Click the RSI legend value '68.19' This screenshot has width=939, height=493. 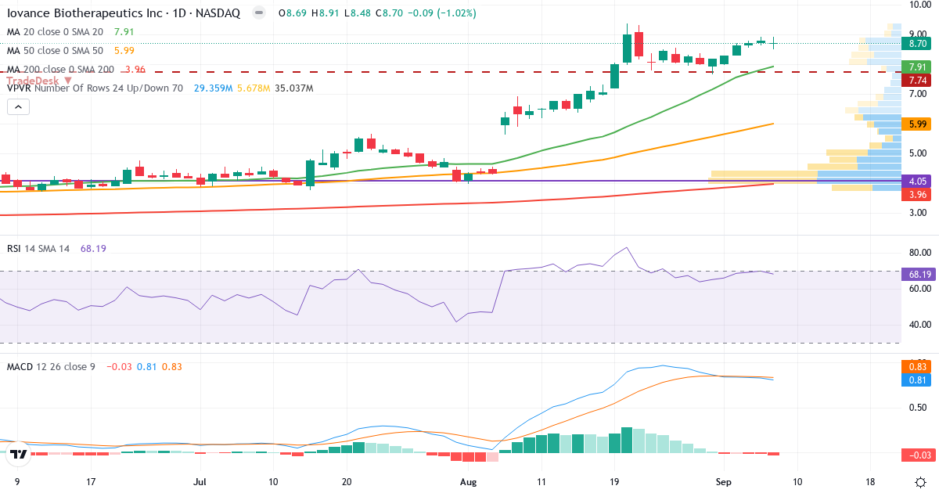[x=93, y=248]
